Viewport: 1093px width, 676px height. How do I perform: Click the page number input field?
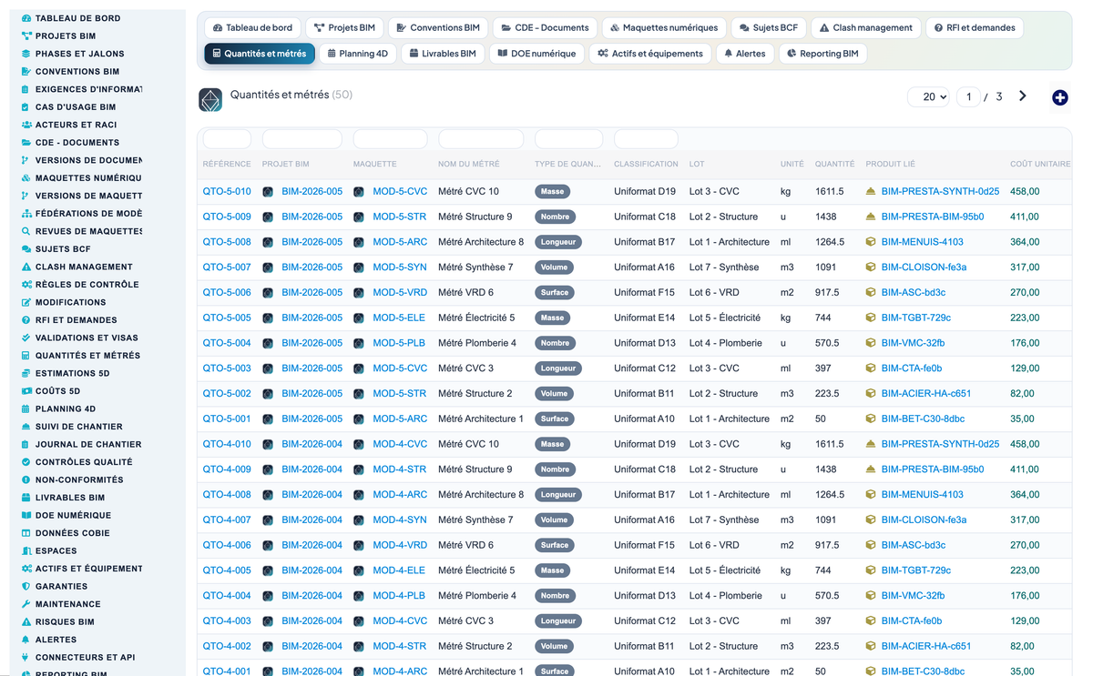click(968, 96)
